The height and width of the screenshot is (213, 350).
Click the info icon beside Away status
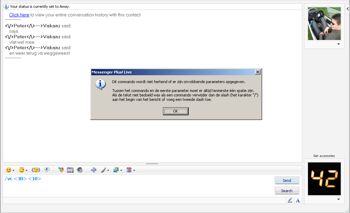tap(6, 7)
